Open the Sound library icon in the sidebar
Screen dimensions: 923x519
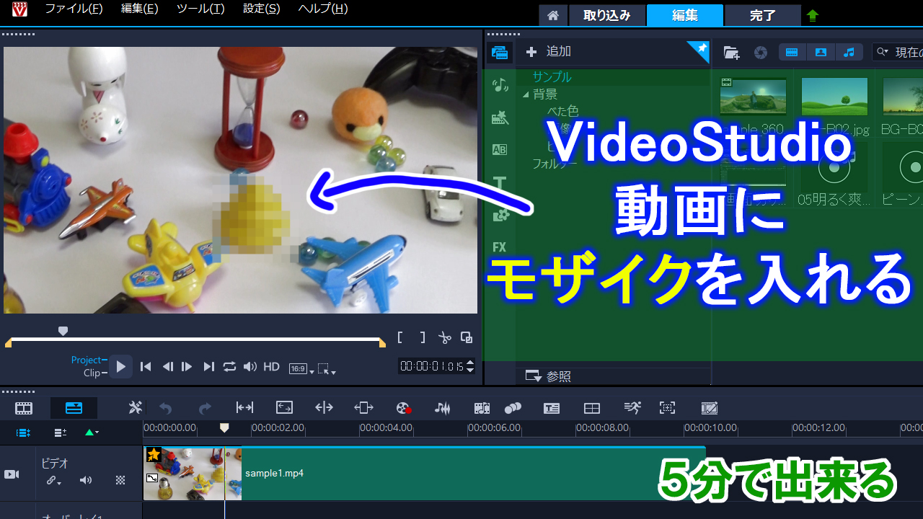point(500,85)
